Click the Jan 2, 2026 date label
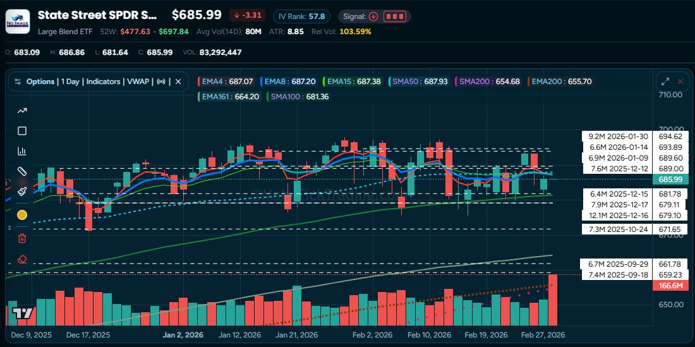The width and height of the screenshot is (695, 347). click(184, 334)
